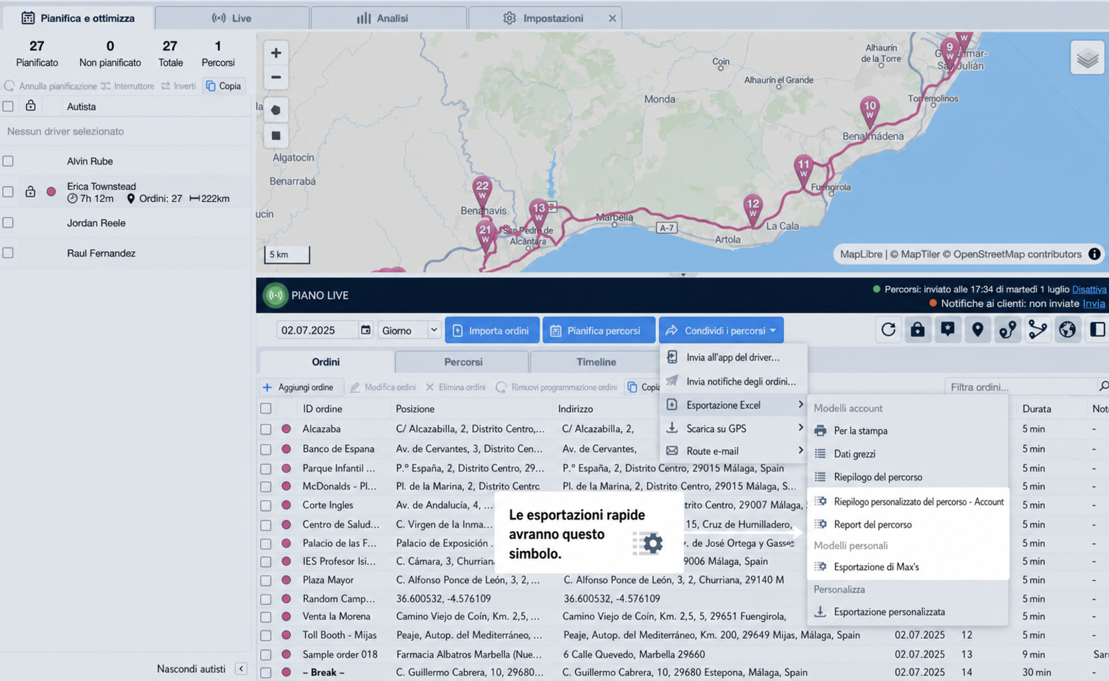Image resolution: width=1109 pixels, height=681 pixels.
Task: Click the lock icon next to Erica Townstead
Action: pyautogui.click(x=30, y=192)
